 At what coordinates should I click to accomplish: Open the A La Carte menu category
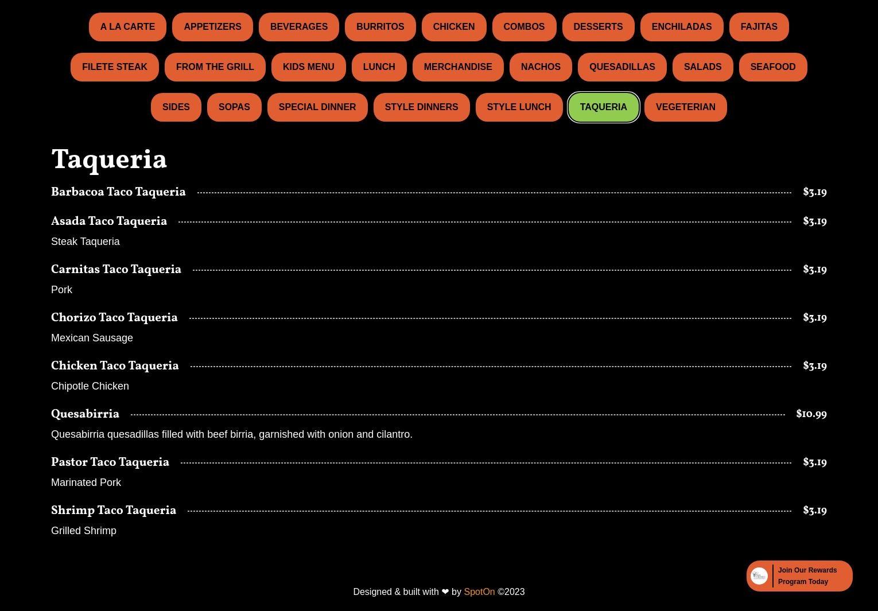pos(127,27)
